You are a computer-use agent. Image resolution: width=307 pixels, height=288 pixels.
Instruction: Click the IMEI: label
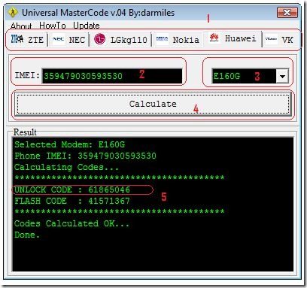[27, 75]
